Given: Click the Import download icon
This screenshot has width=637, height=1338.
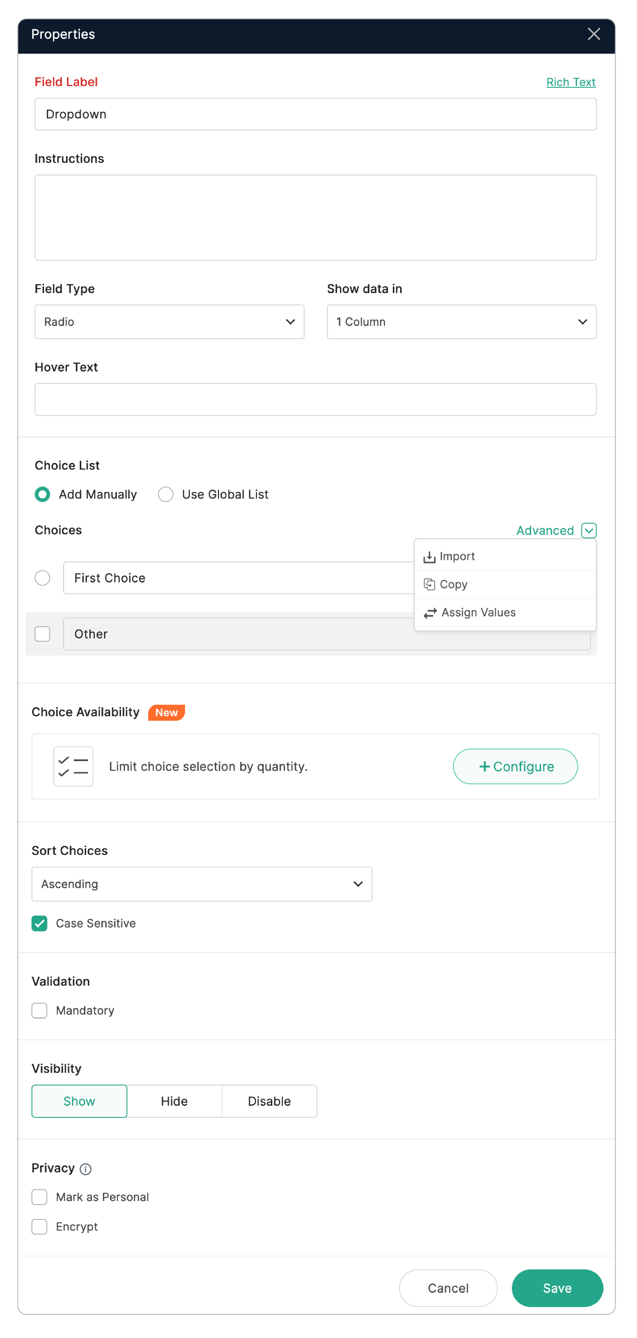Looking at the screenshot, I should tap(429, 557).
